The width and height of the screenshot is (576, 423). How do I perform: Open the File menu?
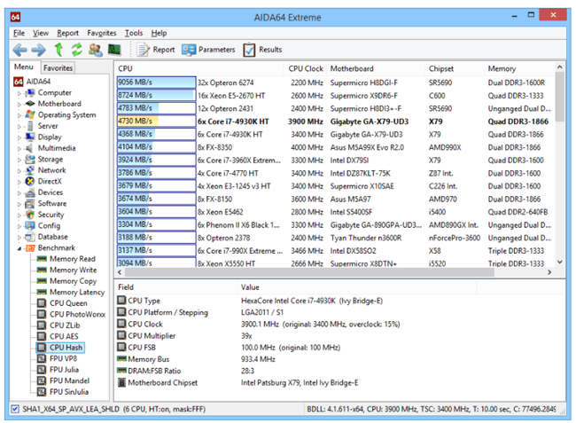click(x=19, y=33)
